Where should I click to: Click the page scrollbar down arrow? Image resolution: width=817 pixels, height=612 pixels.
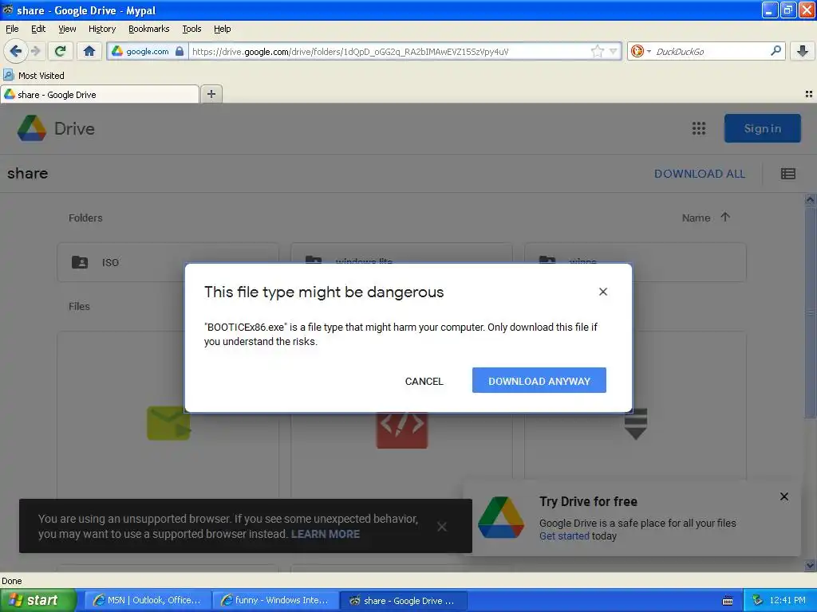810,565
